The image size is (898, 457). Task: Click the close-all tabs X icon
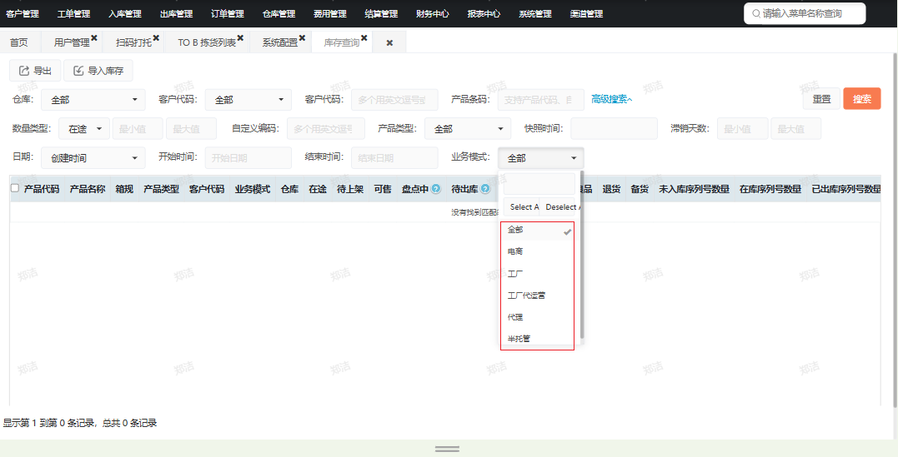click(x=389, y=43)
